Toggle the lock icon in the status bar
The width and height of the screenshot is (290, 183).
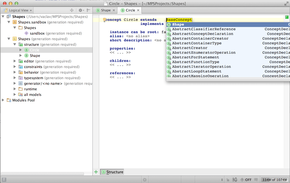pyautogui.click(x=228, y=179)
